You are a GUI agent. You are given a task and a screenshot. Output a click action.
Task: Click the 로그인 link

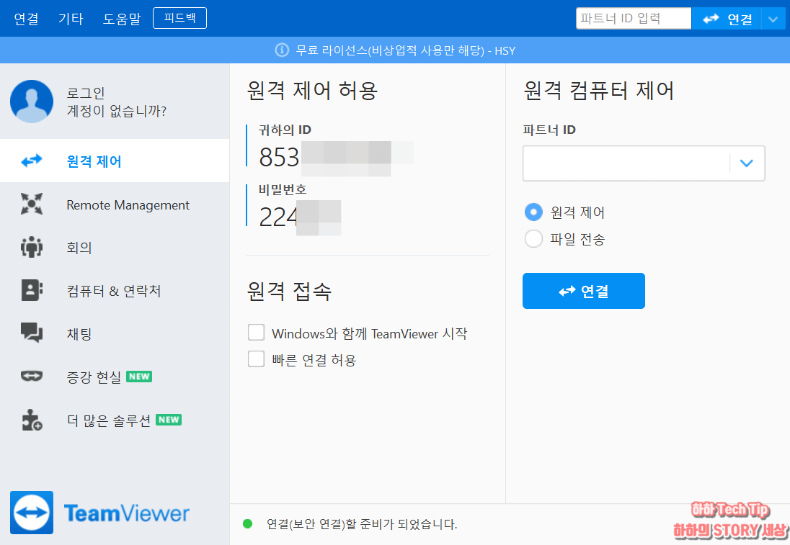pyautogui.click(x=86, y=93)
